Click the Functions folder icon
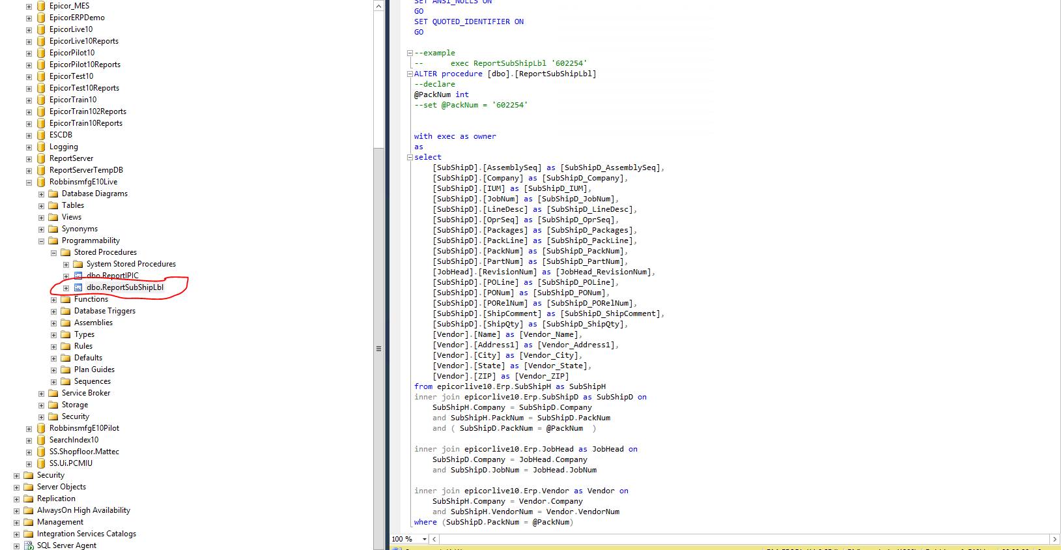This screenshot has width=1061, height=550. (x=66, y=299)
